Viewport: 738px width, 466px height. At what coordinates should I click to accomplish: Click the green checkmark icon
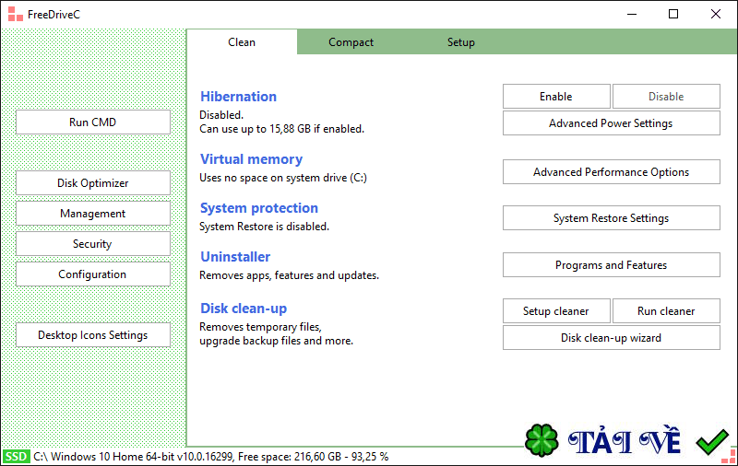pyautogui.click(x=711, y=442)
